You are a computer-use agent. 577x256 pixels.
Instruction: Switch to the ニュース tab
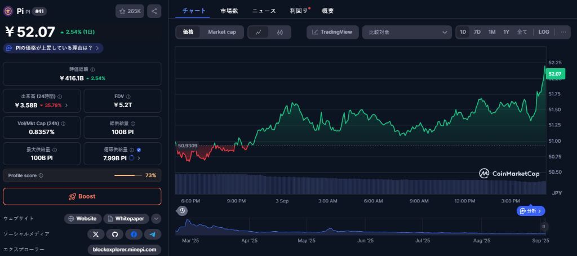(264, 11)
